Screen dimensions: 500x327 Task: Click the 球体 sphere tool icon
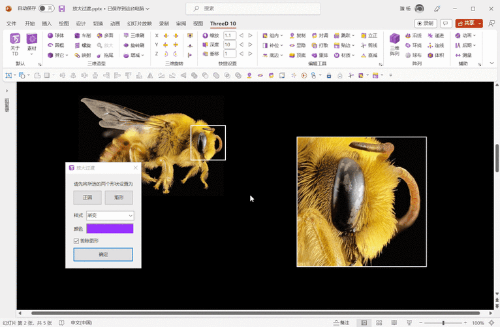pyautogui.click(x=51, y=35)
